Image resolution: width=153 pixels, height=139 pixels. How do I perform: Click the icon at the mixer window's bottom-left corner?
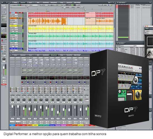pyautogui.click(x=11, y=129)
